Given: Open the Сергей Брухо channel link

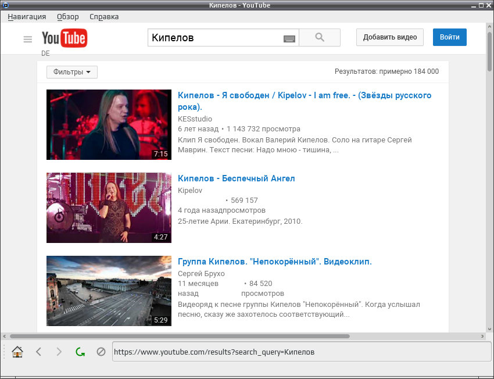Looking at the screenshot, I should point(201,273).
